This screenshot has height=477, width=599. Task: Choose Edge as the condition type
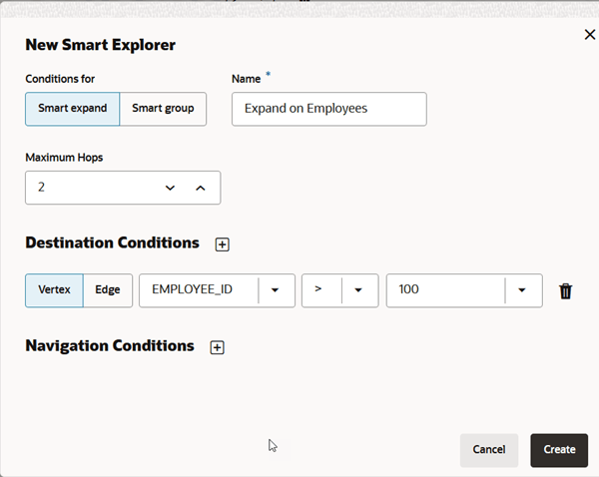point(108,290)
